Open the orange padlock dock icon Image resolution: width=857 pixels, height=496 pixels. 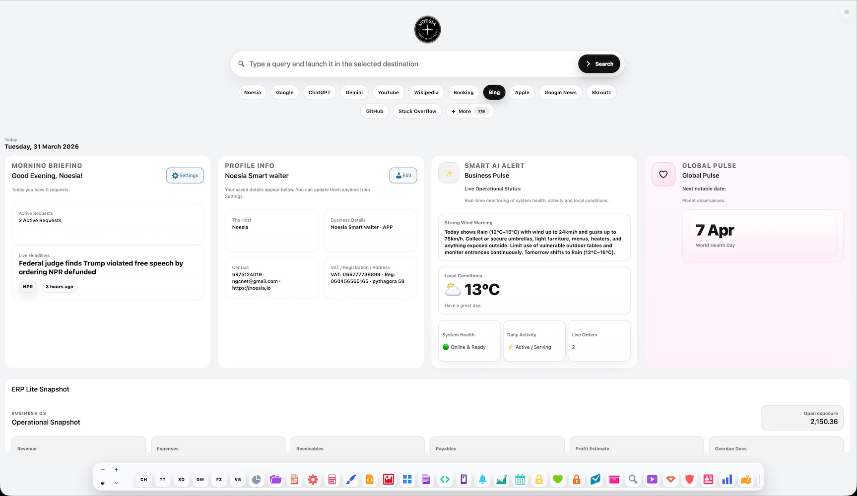577,480
